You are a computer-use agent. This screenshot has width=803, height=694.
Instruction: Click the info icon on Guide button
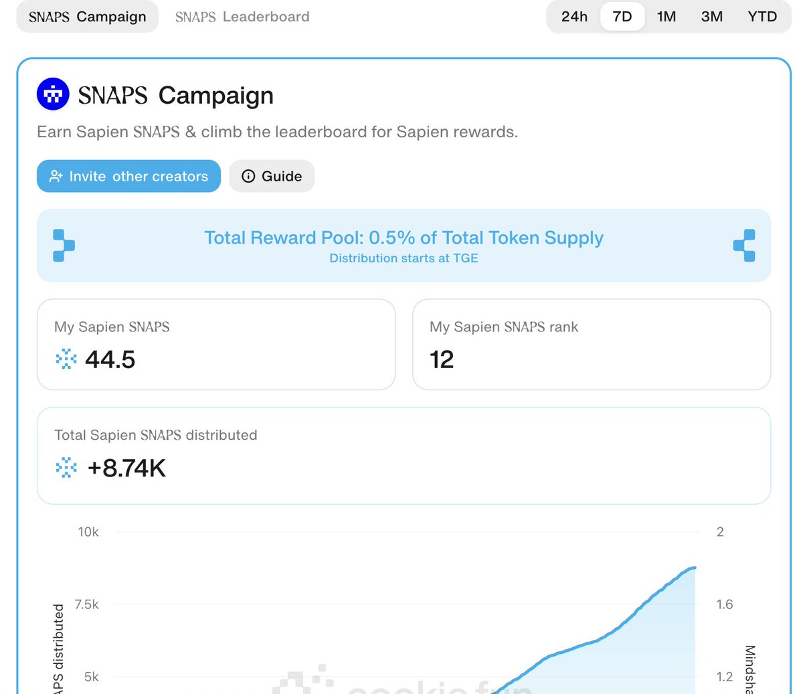pos(248,176)
